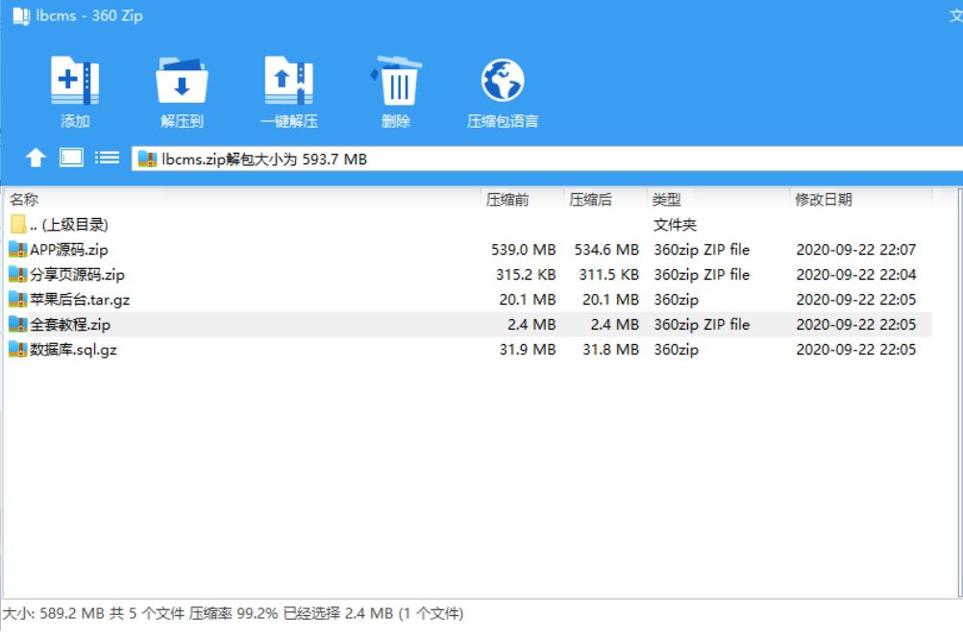
Task: Click the 315.2 KB size cell
Action: pyautogui.click(x=526, y=275)
